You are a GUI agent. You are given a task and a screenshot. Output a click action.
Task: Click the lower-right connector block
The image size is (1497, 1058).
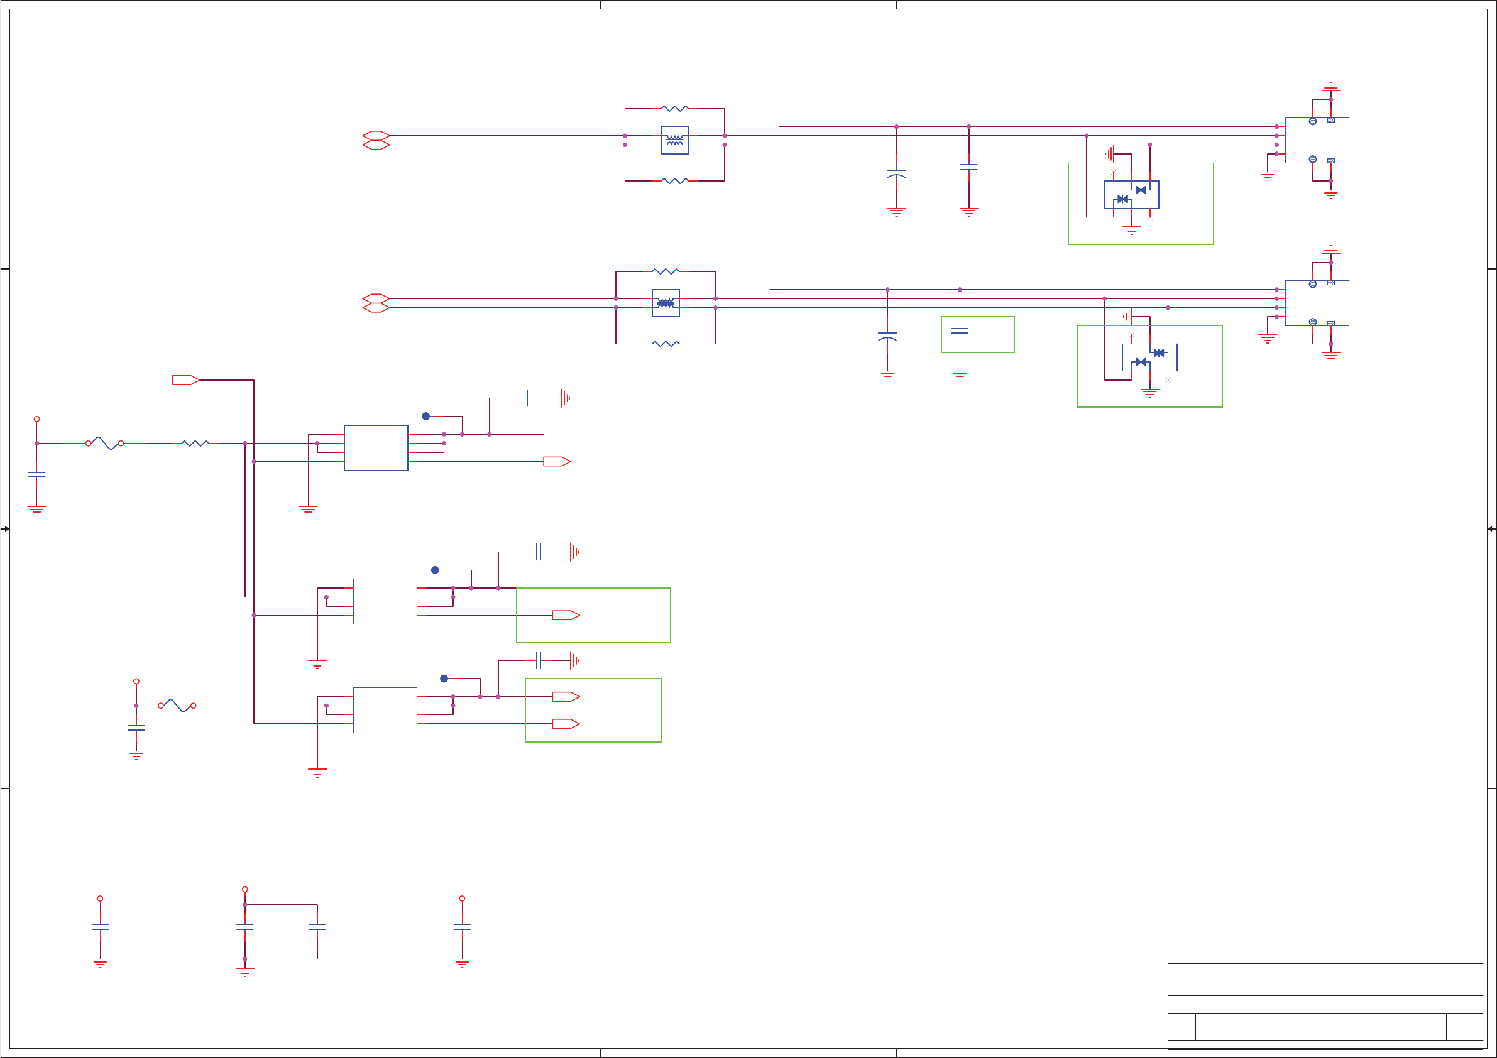(1317, 303)
